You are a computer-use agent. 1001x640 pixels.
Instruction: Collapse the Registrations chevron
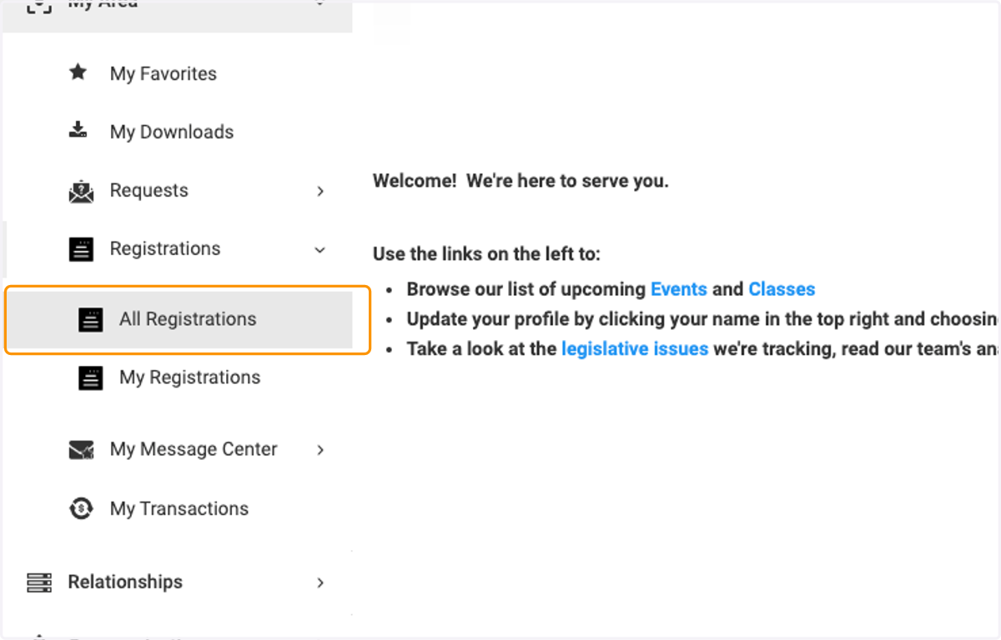[320, 249]
